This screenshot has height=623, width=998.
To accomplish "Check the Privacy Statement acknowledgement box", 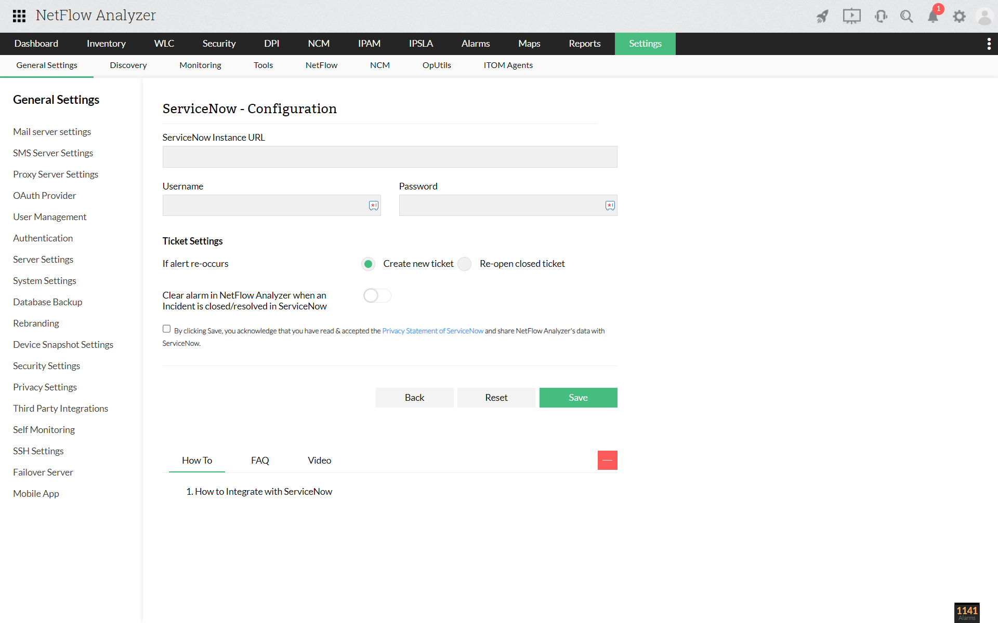I will pyautogui.click(x=166, y=329).
